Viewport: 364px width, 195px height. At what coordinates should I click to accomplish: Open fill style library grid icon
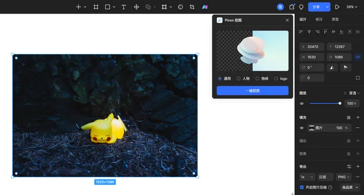349,118
